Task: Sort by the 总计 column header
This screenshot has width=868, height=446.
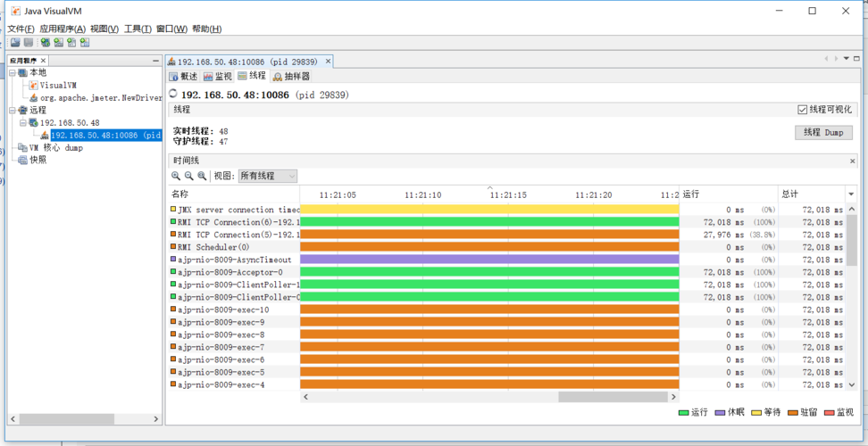Action: pyautogui.click(x=812, y=194)
